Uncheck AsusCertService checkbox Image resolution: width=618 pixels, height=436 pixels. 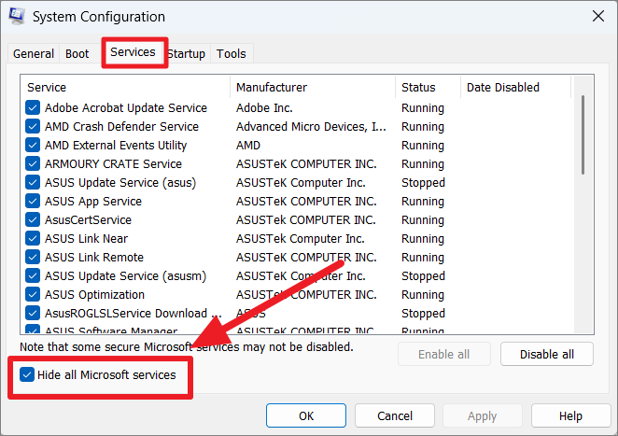click(x=33, y=219)
